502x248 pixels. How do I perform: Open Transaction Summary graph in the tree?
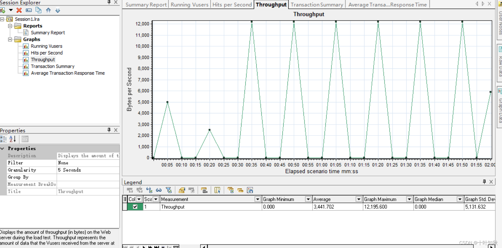click(53, 66)
